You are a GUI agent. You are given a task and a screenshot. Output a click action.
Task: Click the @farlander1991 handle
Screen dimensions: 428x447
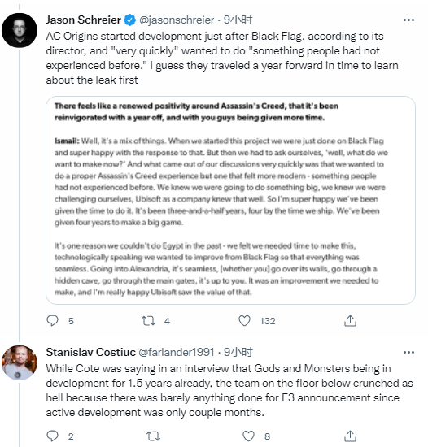(x=177, y=353)
